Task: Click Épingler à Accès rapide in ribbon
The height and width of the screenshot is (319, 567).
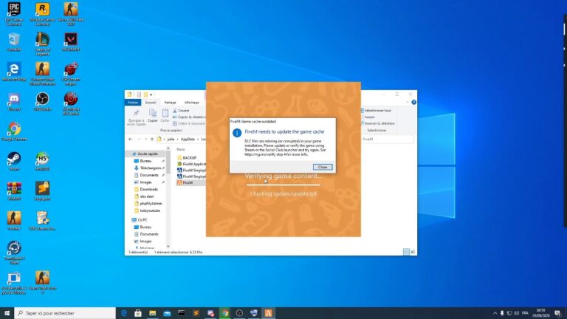Action: 137,117
